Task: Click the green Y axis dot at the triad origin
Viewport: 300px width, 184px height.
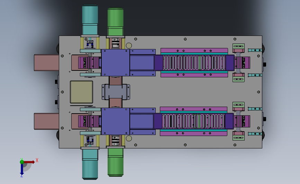Action: (22, 162)
